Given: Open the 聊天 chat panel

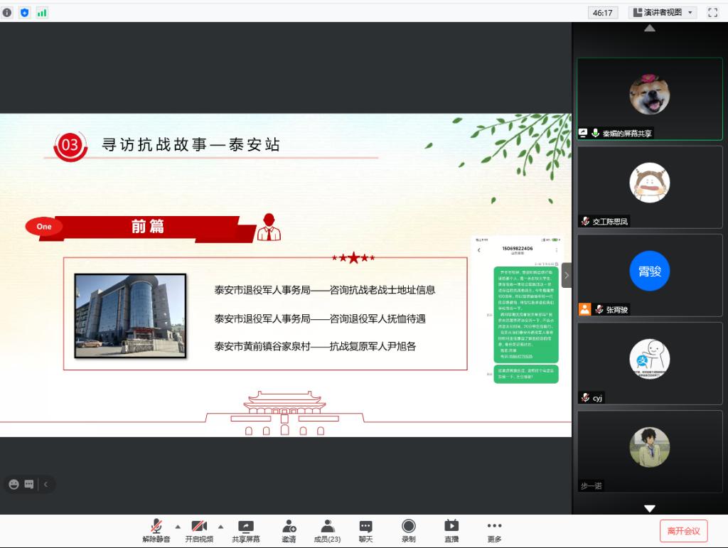Looking at the screenshot, I should [365, 530].
